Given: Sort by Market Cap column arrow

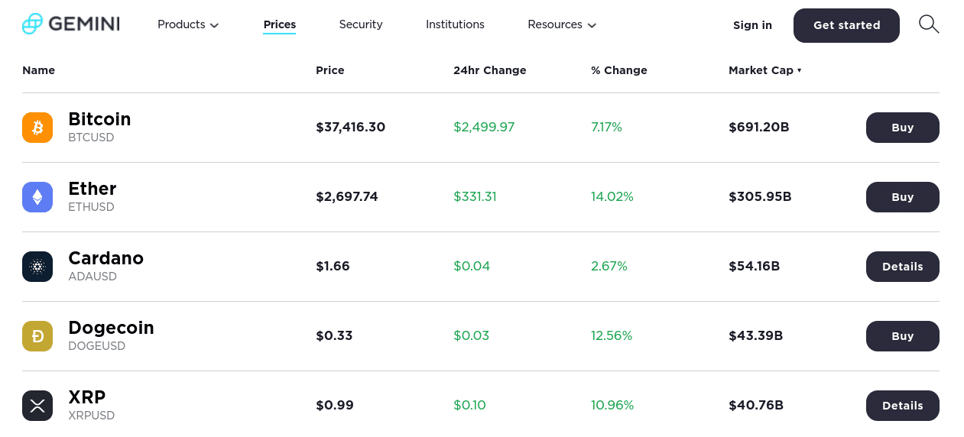Looking at the screenshot, I should [x=799, y=70].
